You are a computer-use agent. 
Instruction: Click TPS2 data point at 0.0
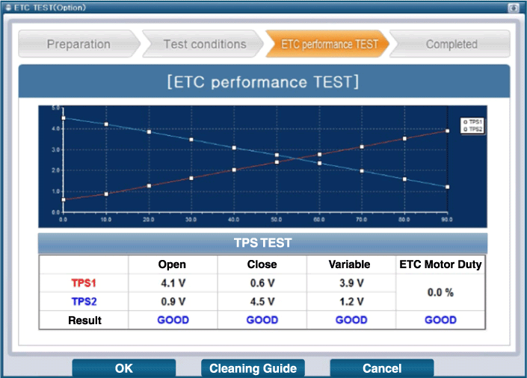click(x=64, y=118)
